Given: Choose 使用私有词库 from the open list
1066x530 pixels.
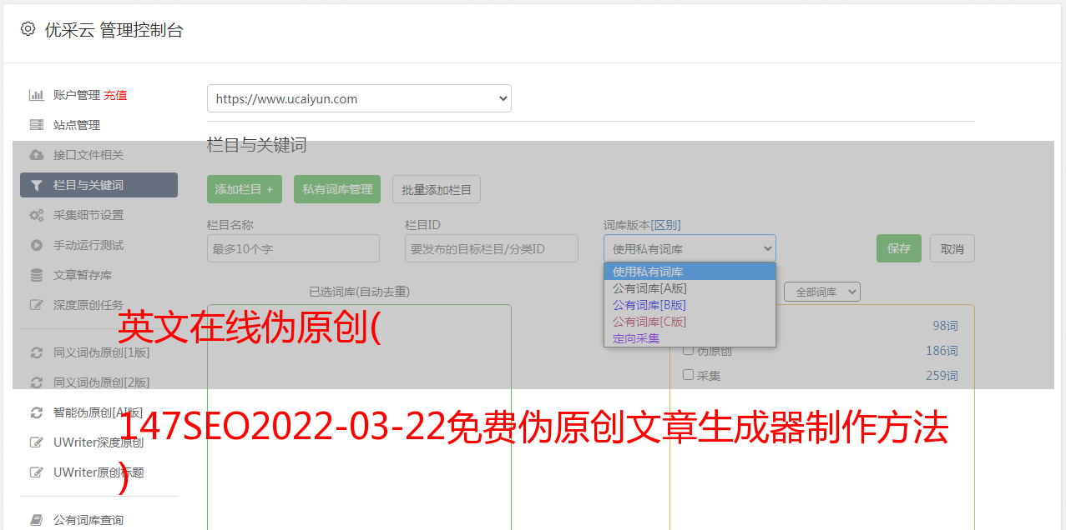Looking at the screenshot, I should point(690,272).
